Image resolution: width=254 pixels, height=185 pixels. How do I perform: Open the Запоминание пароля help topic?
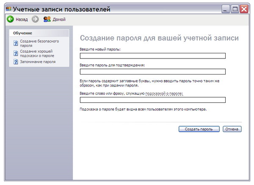click(x=38, y=62)
